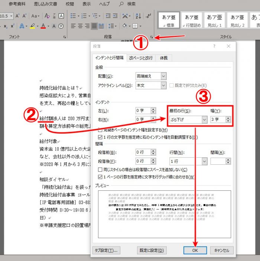Apply the 行間詰め style
The height and width of the screenshot is (261, 260).
[192, 20]
